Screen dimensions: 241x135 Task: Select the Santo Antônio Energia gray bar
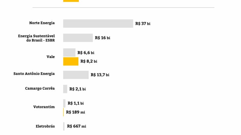[x=76, y=75]
